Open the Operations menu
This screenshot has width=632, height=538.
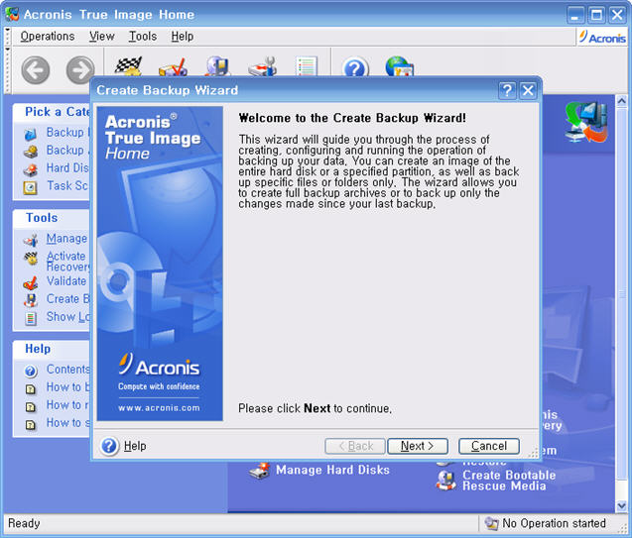pyautogui.click(x=48, y=37)
